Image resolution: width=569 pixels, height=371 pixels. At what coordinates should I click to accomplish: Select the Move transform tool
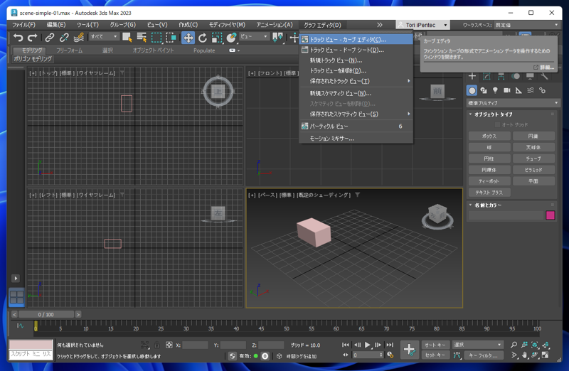pyautogui.click(x=188, y=38)
